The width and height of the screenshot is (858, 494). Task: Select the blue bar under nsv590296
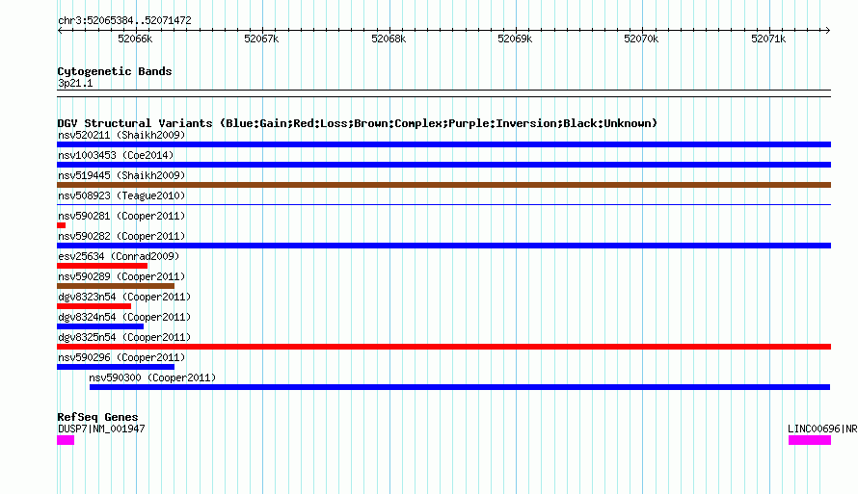(x=116, y=367)
